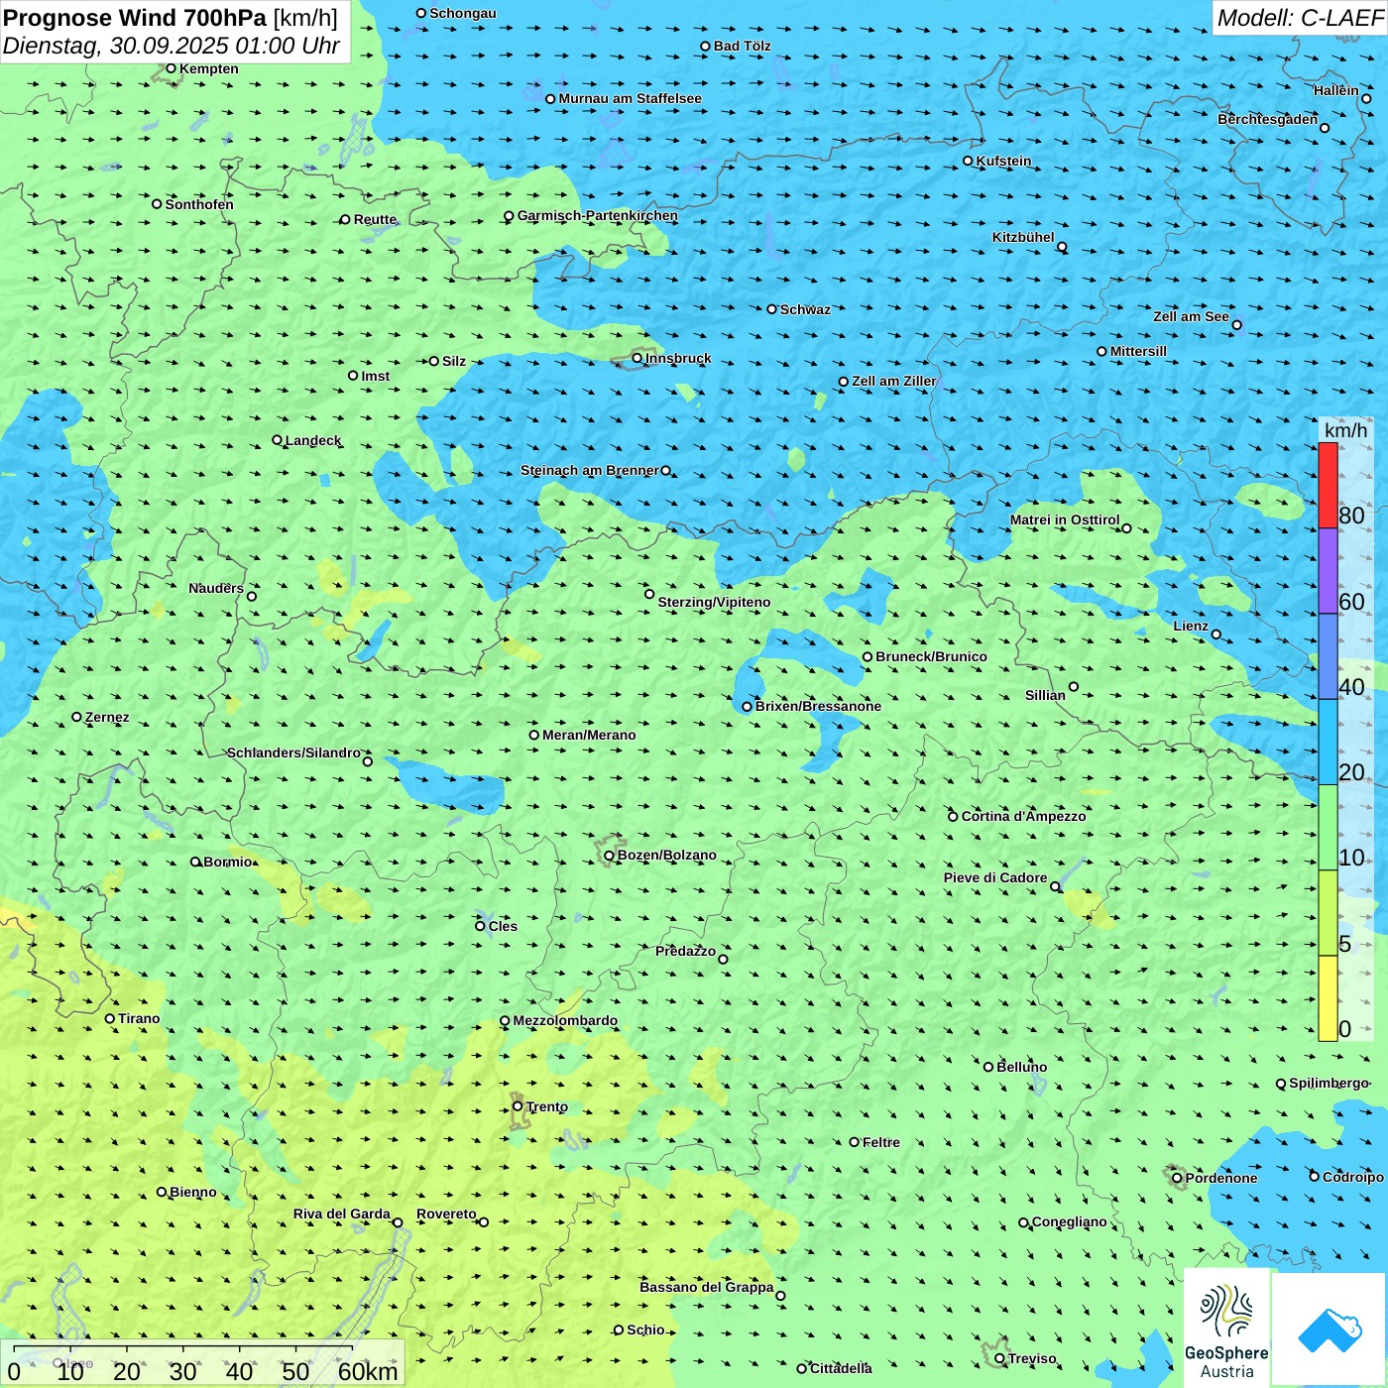Click the Bassano del Grappa label
The width and height of the screenshot is (1388, 1388).
click(x=707, y=1287)
